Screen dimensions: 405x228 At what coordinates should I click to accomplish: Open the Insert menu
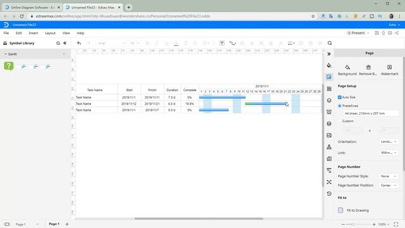tap(34, 33)
